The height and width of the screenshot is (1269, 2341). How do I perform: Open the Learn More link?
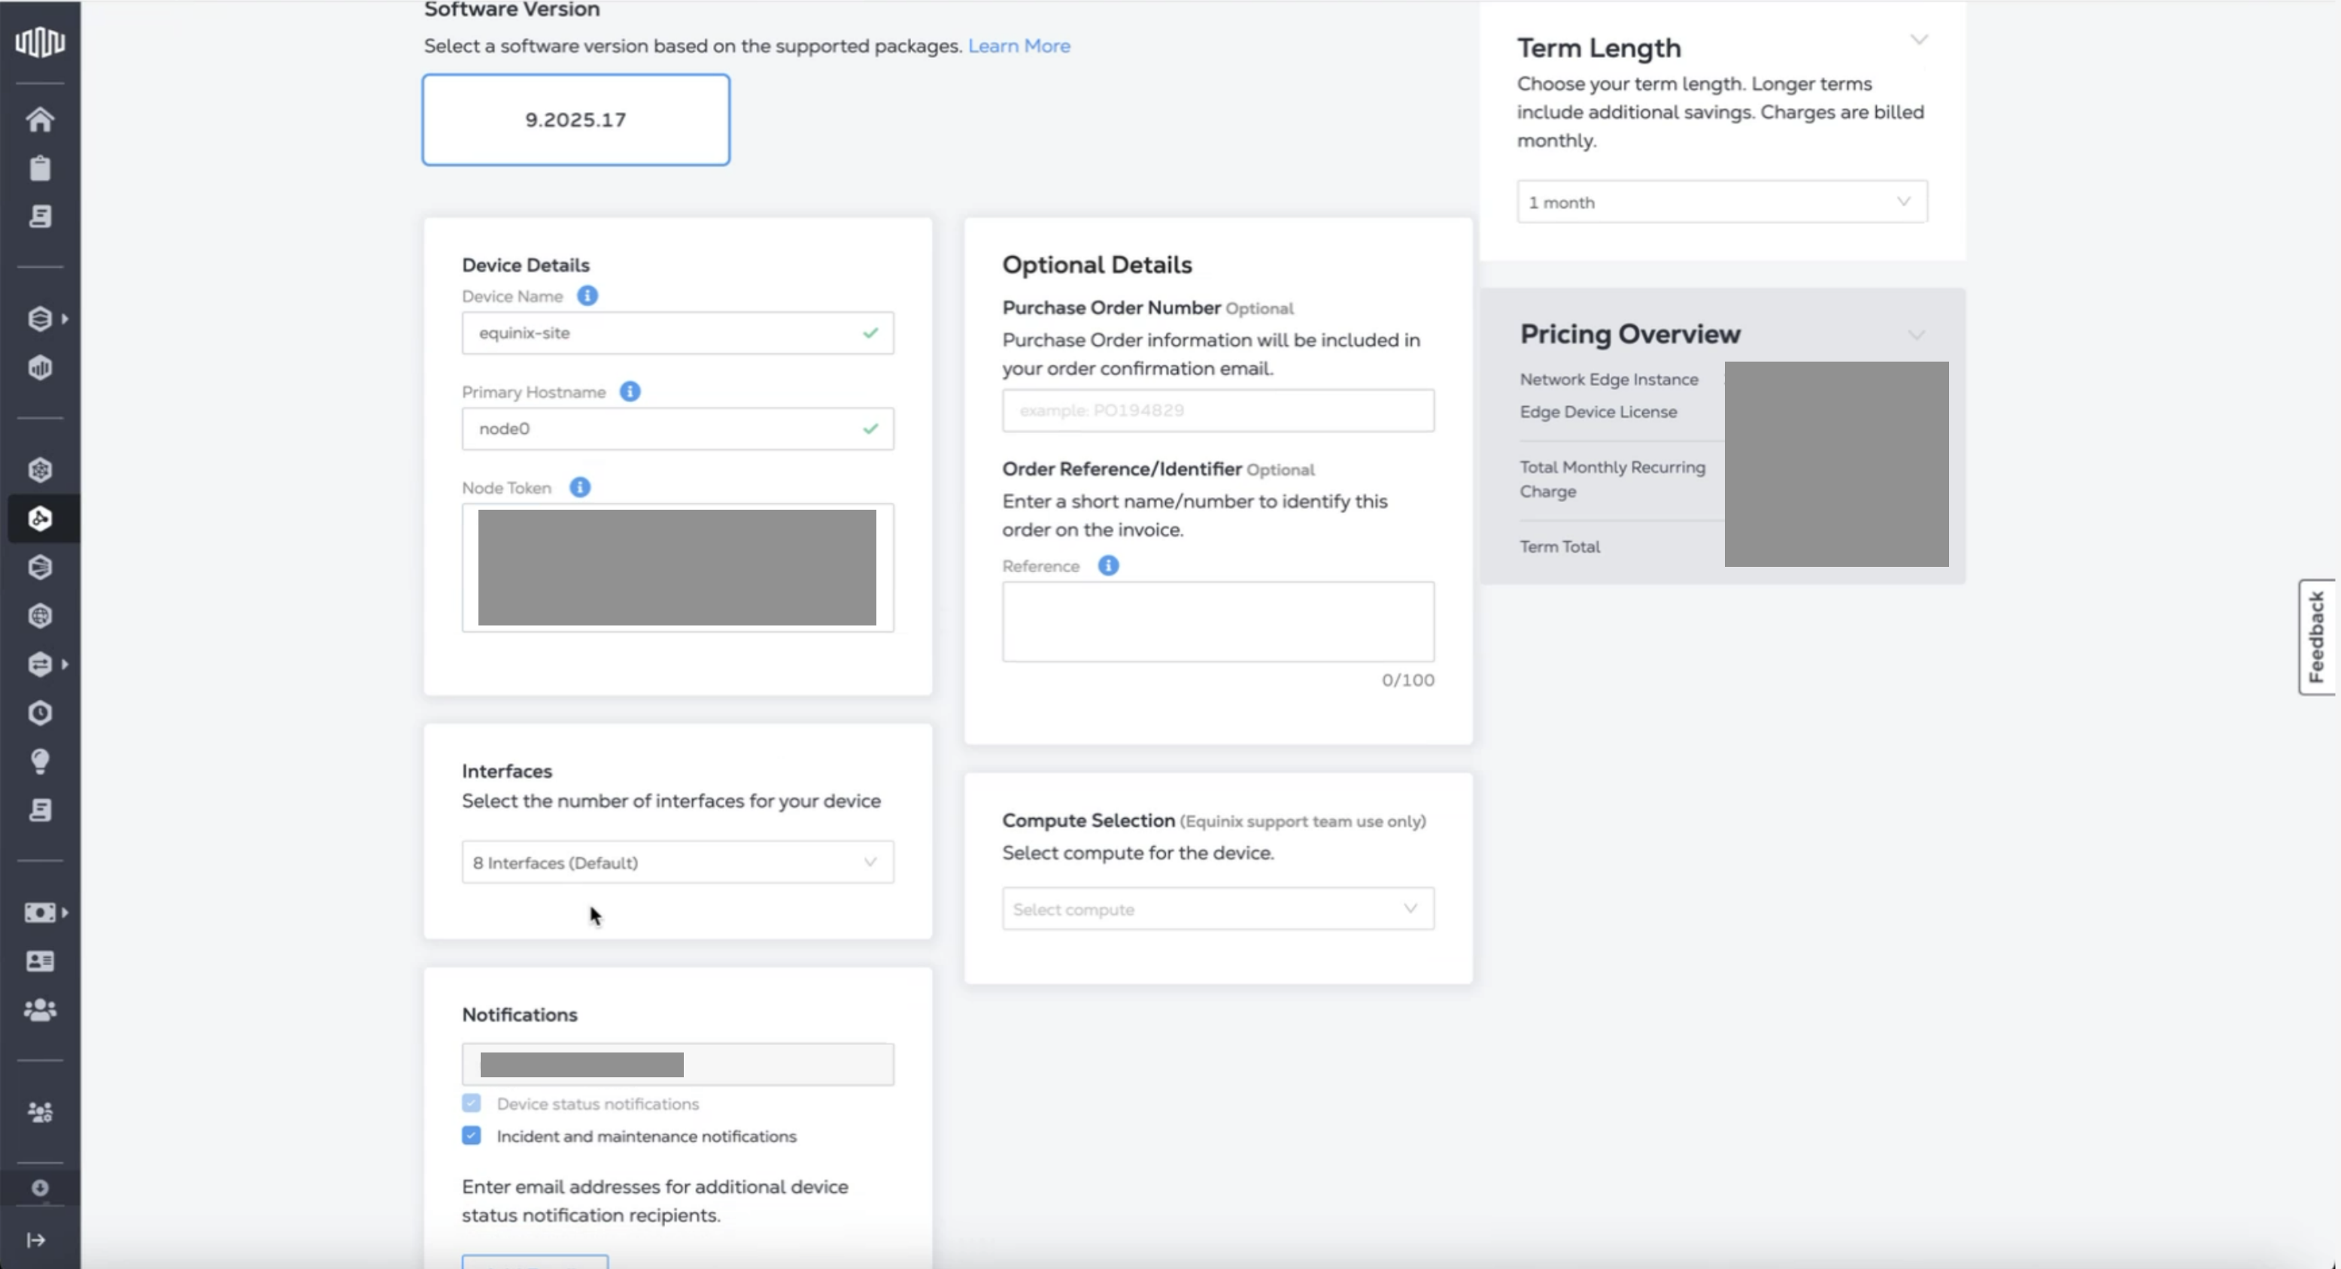[1019, 45]
